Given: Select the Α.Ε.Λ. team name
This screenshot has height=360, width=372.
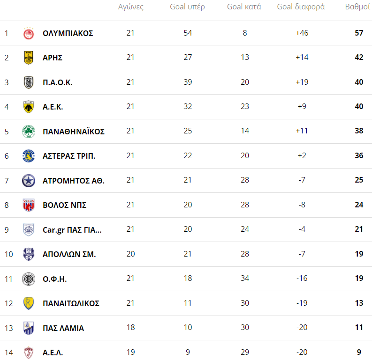Looking at the screenshot, I should pyautogui.click(x=53, y=353).
